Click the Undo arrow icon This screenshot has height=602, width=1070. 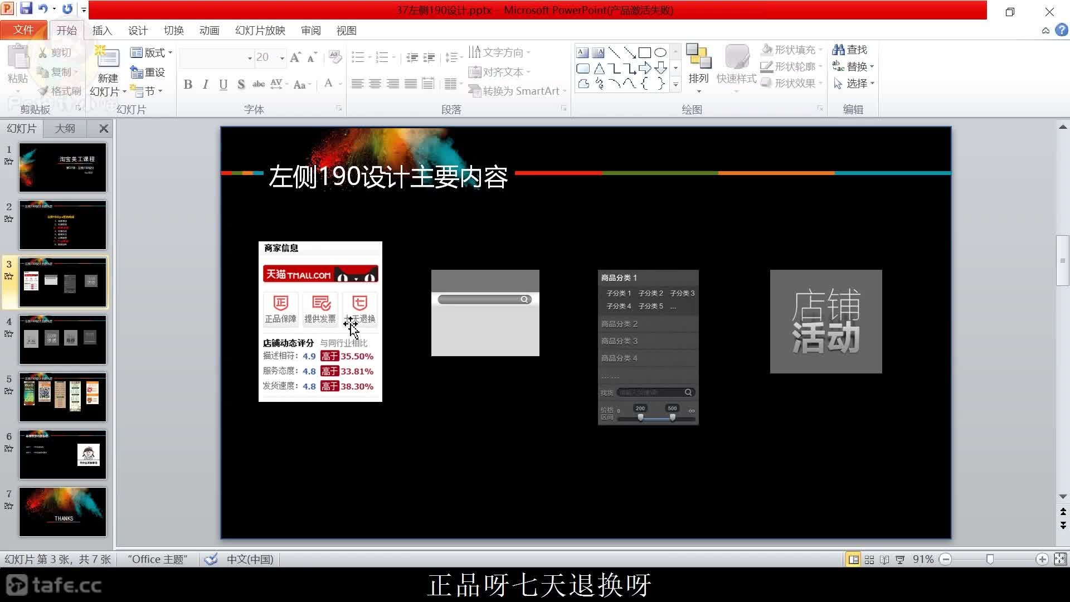point(42,9)
